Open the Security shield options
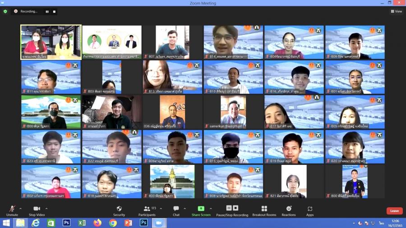The height and width of the screenshot is (228, 406). coord(119,209)
